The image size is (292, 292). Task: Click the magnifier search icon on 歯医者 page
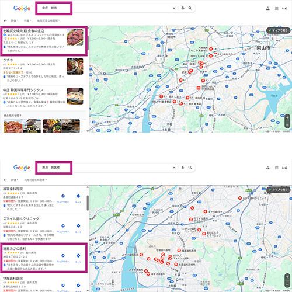pyautogui.click(x=190, y=168)
